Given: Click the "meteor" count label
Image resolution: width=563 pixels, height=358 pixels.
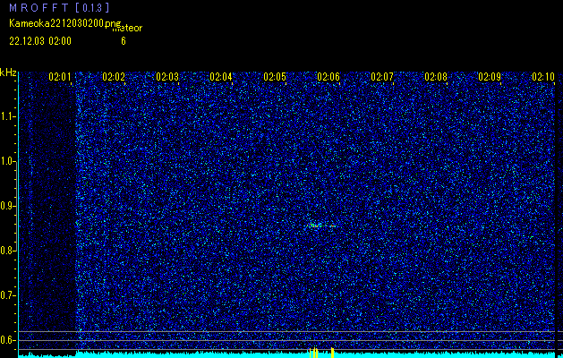Looking at the screenshot, I should [x=127, y=28].
